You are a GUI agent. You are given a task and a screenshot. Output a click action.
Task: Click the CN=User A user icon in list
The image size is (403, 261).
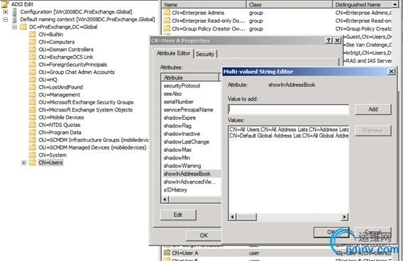[167, 252]
